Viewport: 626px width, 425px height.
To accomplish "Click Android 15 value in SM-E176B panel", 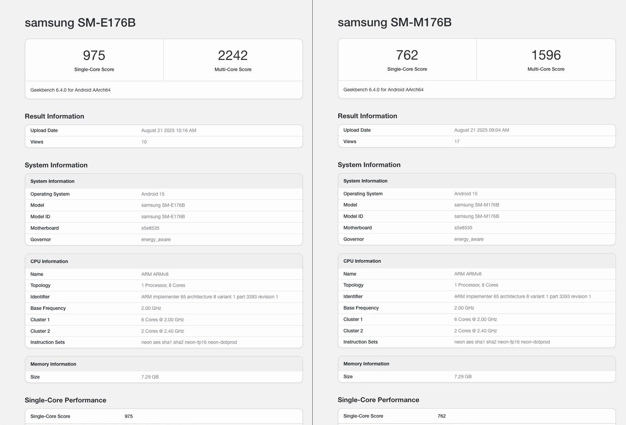I will tap(153, 194).
